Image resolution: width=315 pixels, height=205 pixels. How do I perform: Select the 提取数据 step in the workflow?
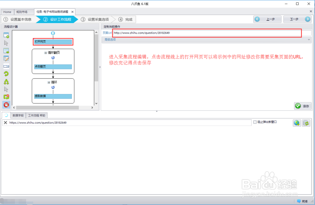[53, 96]
